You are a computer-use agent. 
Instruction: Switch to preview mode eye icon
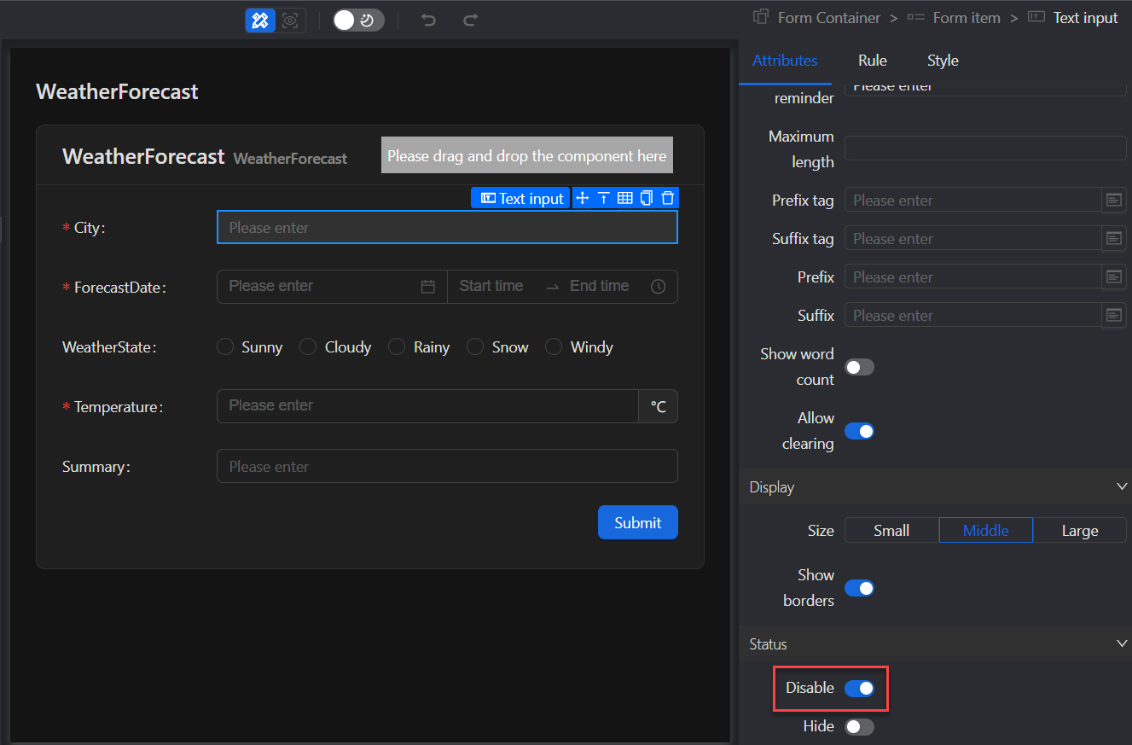point(291,20)
